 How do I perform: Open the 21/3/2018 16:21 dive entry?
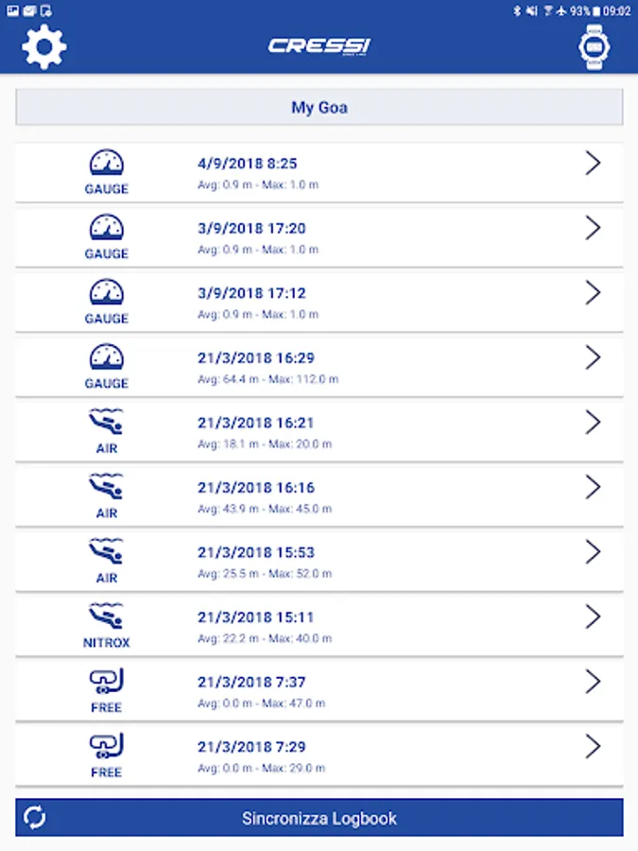[x=319, y=430]
